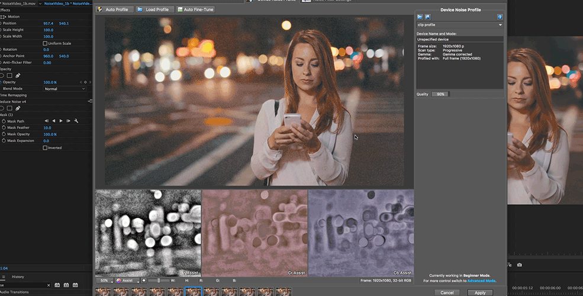Enable Uniform Scale checkbox
Viewport: 583px width, 296px height.
pos(45,43)
